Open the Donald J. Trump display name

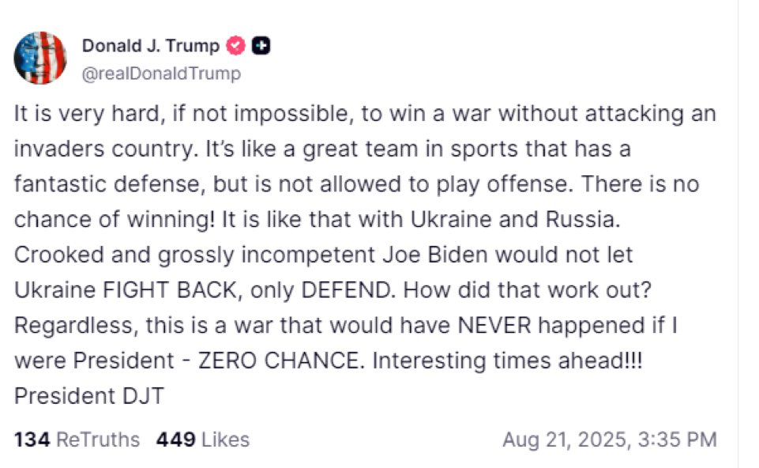click(x=151, y=46)
